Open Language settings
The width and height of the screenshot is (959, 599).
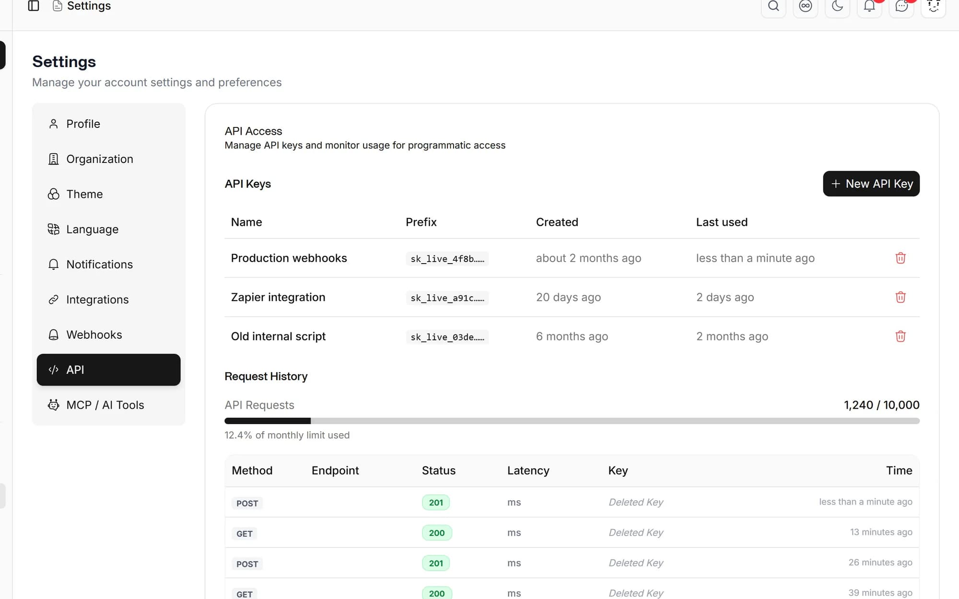[x=108, y=229]
